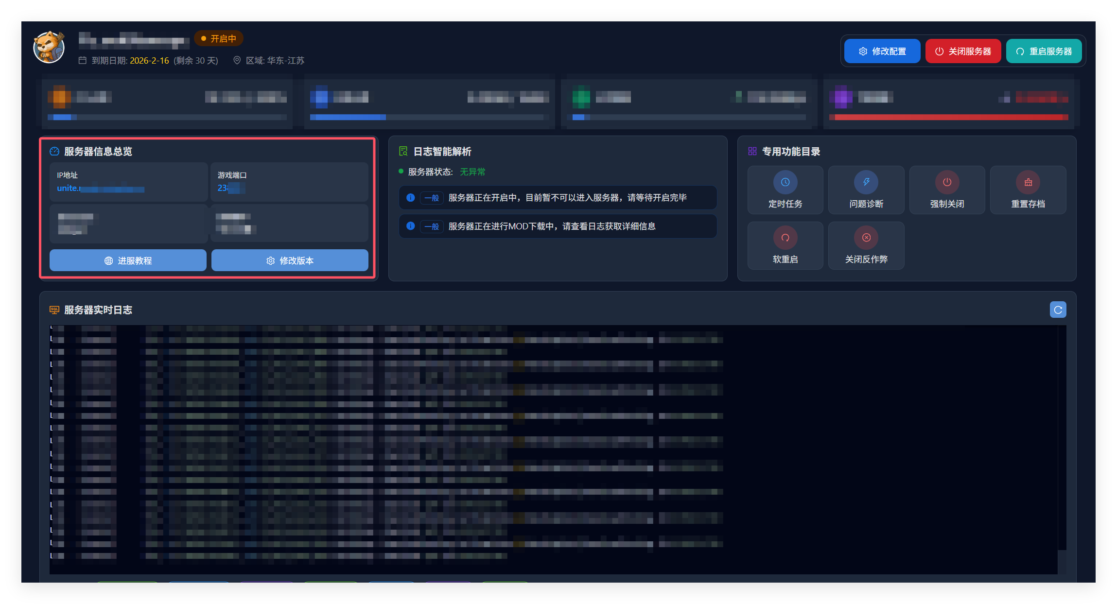1117x604 pixels.
Task: Click the fox avatar image
Action: [49, 48]
